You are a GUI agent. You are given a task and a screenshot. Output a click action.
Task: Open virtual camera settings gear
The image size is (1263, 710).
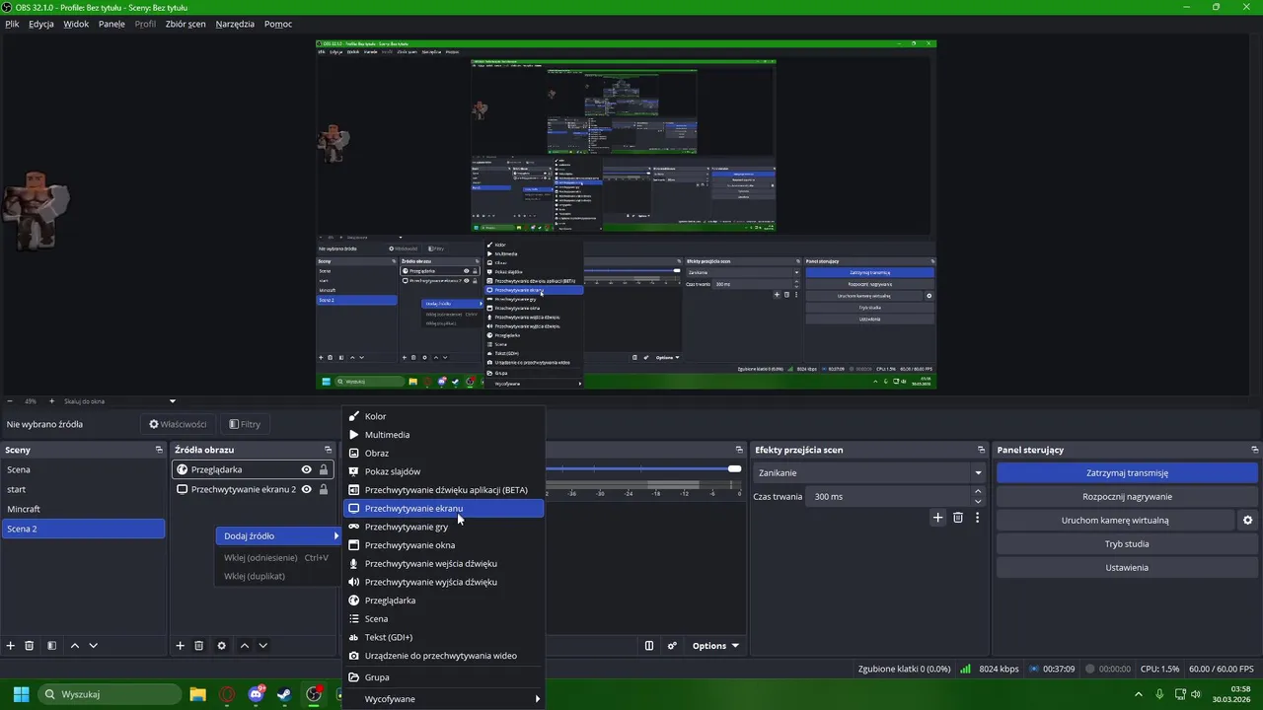(x=1247, y=520)
